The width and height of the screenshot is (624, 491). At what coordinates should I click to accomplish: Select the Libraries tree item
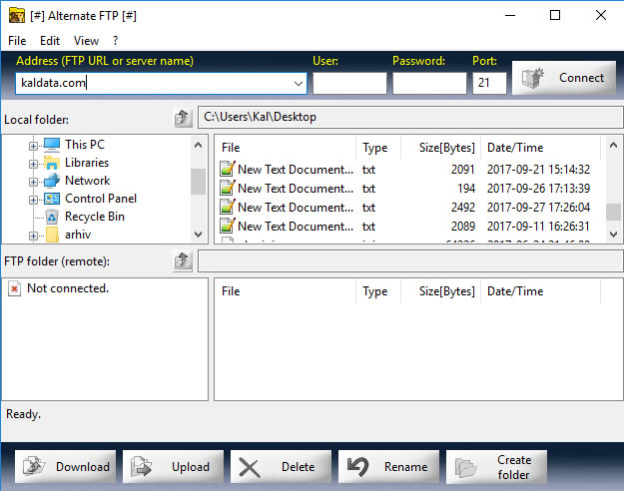coord(87,163)
